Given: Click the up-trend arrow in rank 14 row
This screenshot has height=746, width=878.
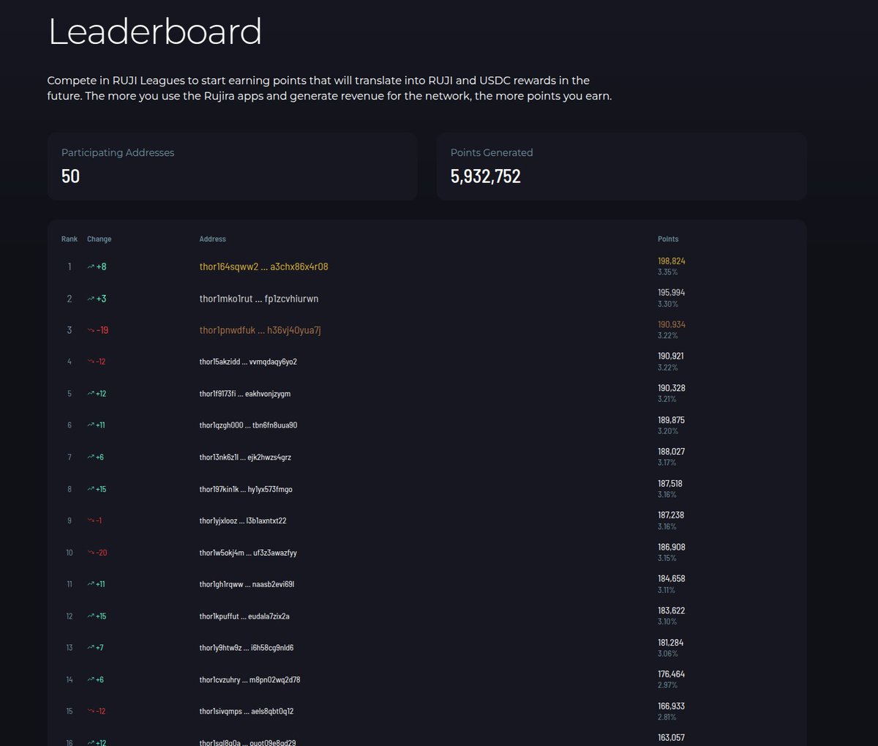Looking at the screenshot, I should [x=91, y=680].
